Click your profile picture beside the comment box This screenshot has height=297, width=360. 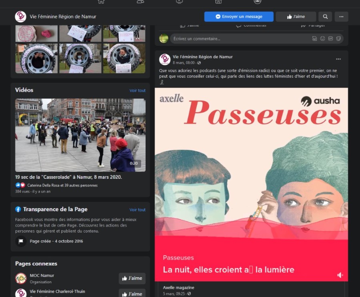164,38
